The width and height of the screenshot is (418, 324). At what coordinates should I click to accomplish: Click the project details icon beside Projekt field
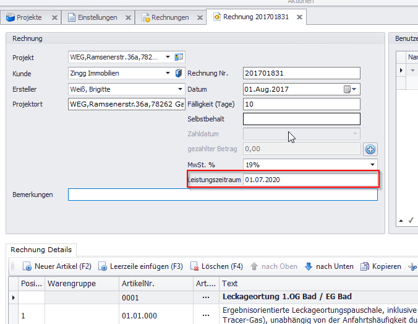[x=179, y=58]
